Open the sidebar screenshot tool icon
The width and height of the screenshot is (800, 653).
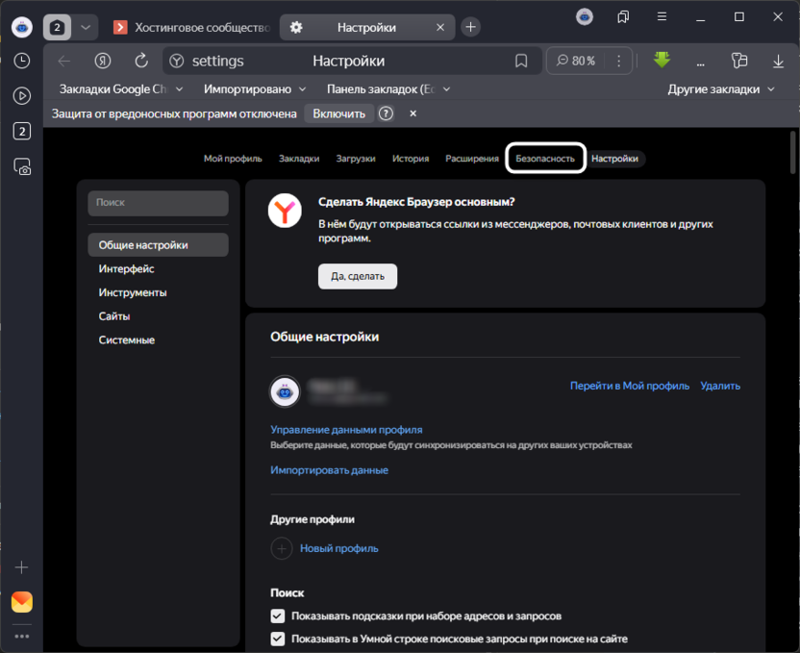tap(22, 166)
